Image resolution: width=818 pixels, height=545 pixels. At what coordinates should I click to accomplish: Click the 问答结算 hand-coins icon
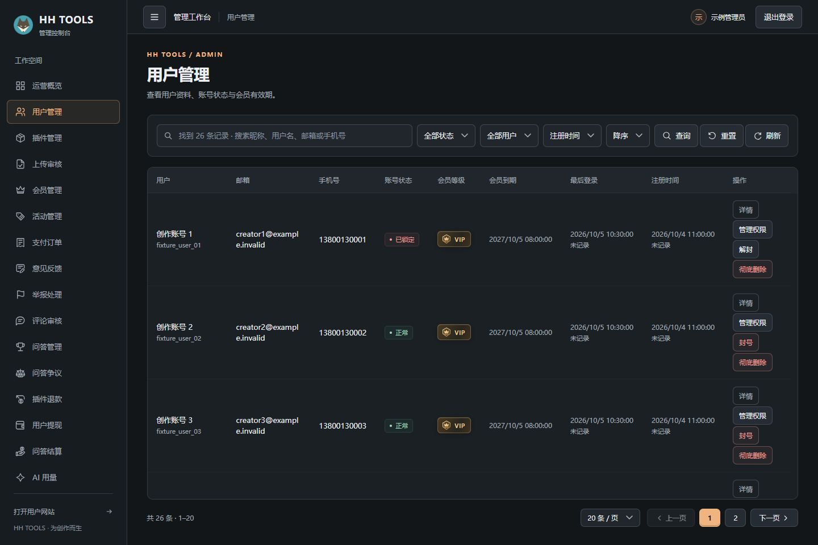point(20,451)
